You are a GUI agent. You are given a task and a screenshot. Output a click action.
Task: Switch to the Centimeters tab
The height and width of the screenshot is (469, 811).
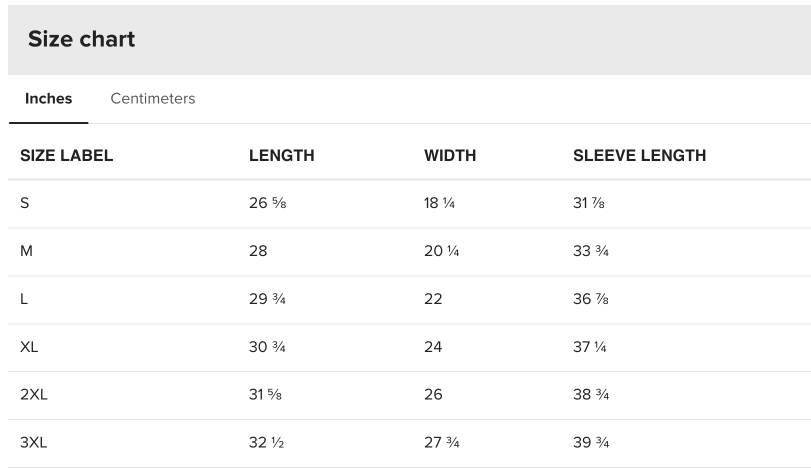[x=153, y=98]
